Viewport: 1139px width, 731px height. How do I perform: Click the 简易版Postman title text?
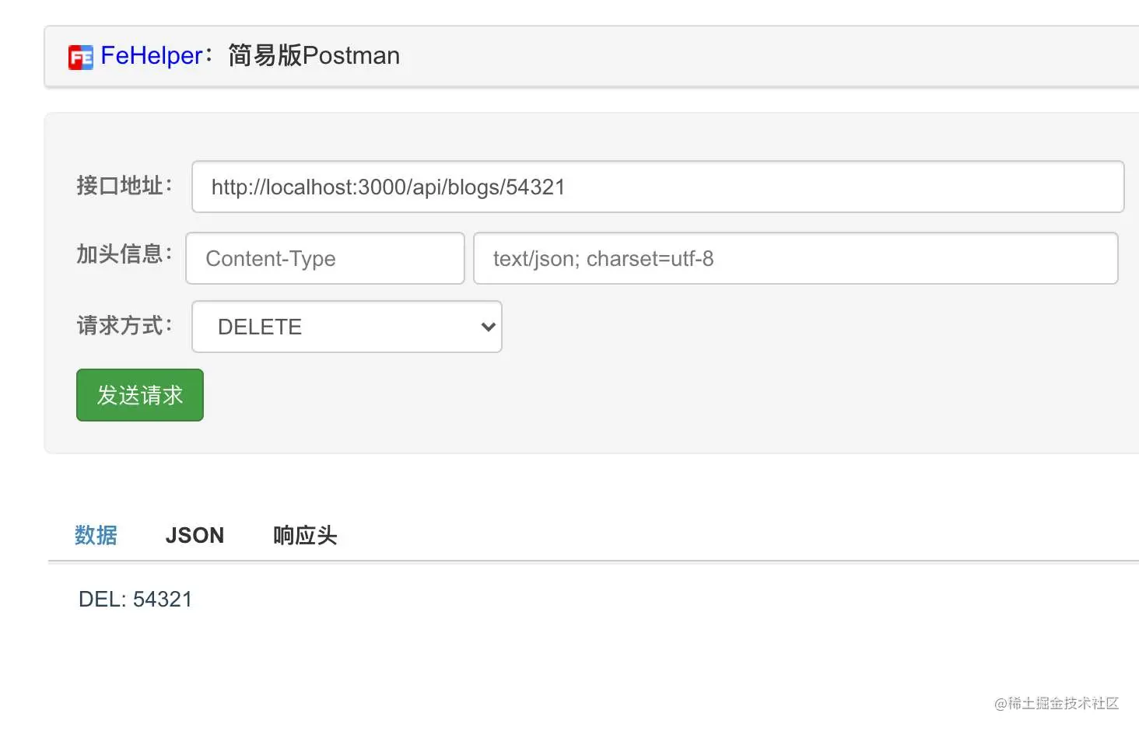(314, 55)
